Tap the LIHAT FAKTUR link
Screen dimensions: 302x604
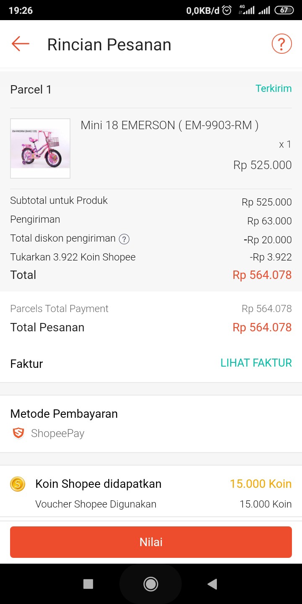[256, 363]
